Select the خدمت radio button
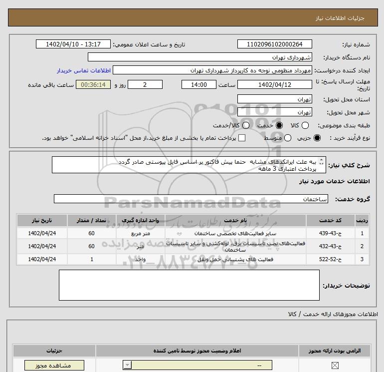The image size is (384, 372). 279,125
